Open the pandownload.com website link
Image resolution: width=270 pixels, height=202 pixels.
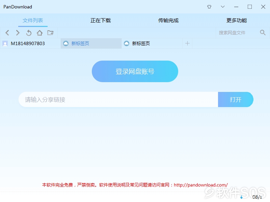point(201,185)
